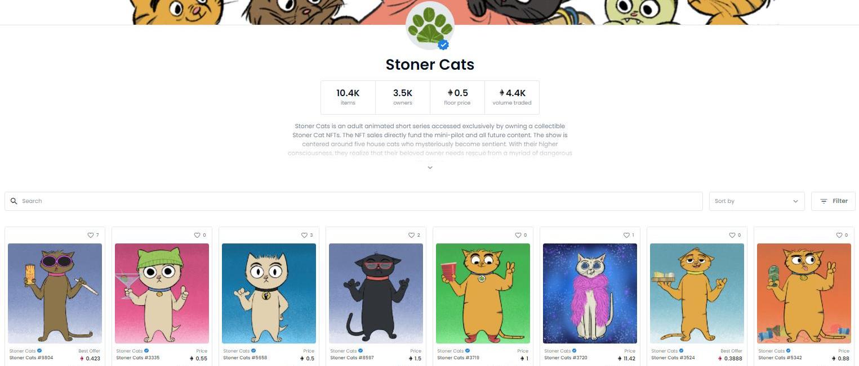The image size is (859, 366).
Task: Toggle heart on Stoner Cats #3719 card
Action: click(x=518, y=235)
